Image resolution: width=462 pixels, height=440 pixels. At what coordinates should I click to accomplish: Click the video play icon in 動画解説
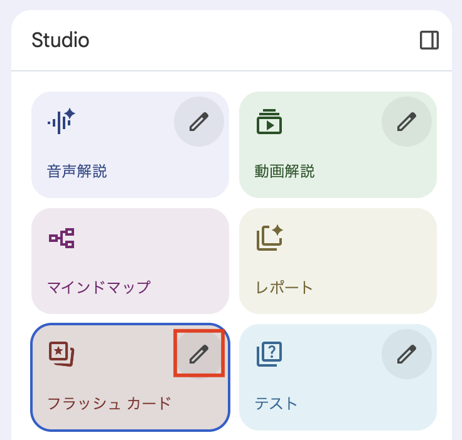tap(269, 122)
